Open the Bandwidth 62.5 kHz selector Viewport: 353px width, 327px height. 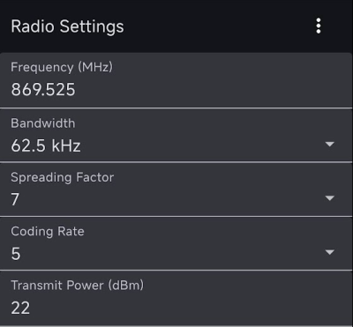pyautogui.click(x=176, y=135)
